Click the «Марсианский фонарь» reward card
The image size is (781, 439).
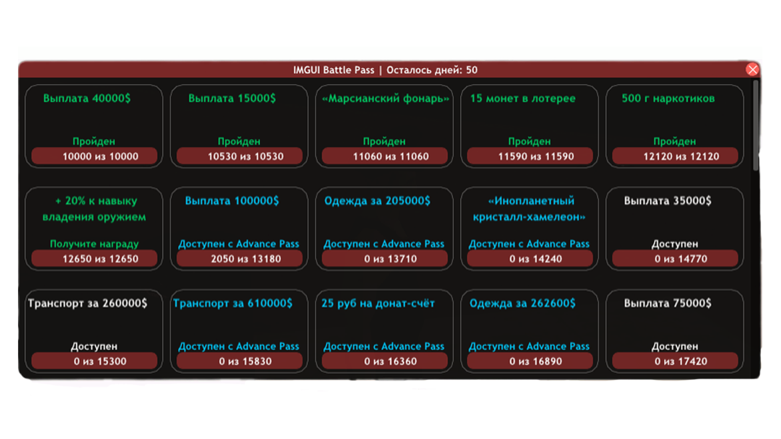385,126
